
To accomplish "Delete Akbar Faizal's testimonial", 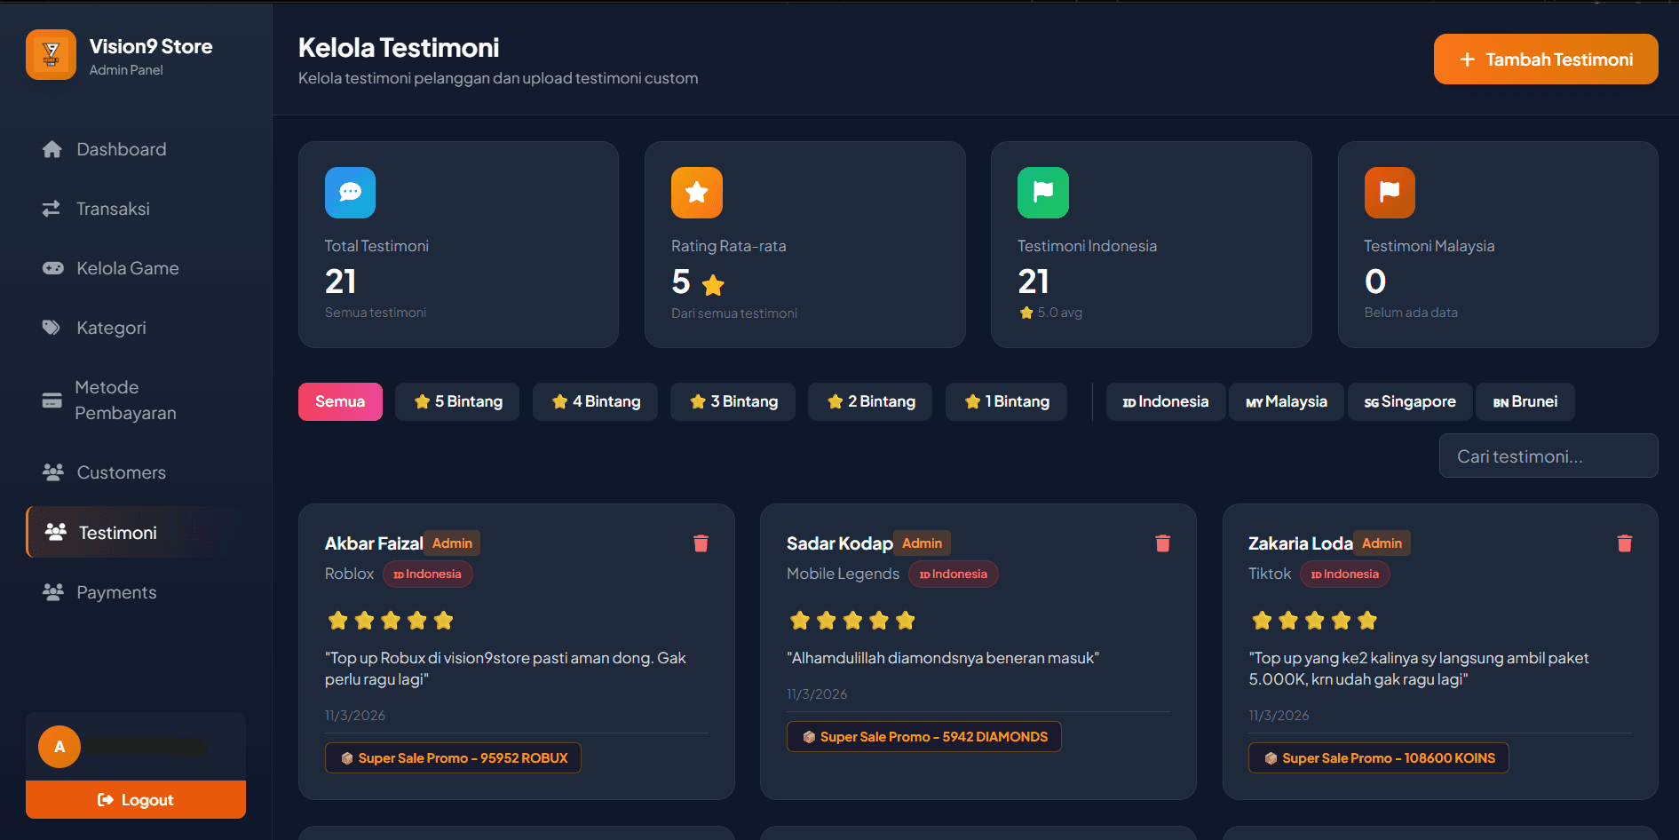I will coord(701,543).
